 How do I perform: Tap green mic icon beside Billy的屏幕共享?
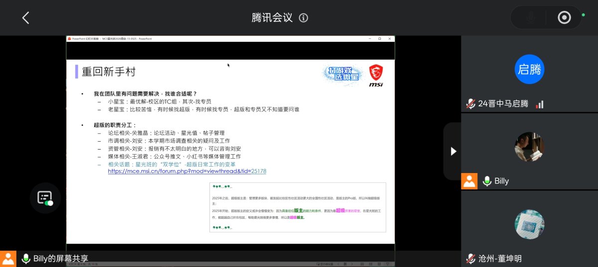tap(25, 259)
